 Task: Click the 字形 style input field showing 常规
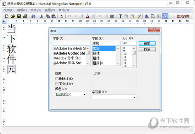pyautogui.click(x=106, y=43)
